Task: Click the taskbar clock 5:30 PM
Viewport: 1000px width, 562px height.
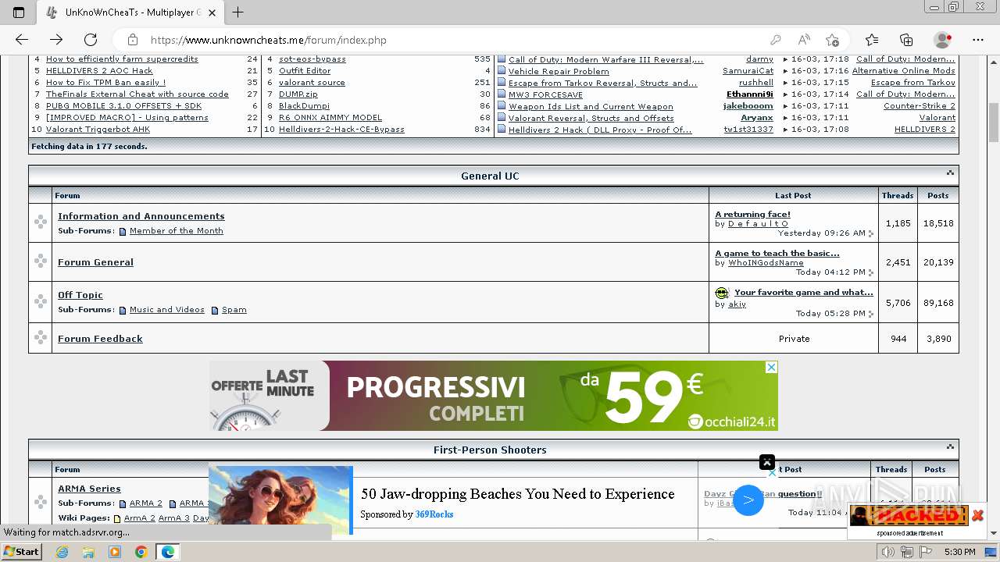Action: [959, 552]
